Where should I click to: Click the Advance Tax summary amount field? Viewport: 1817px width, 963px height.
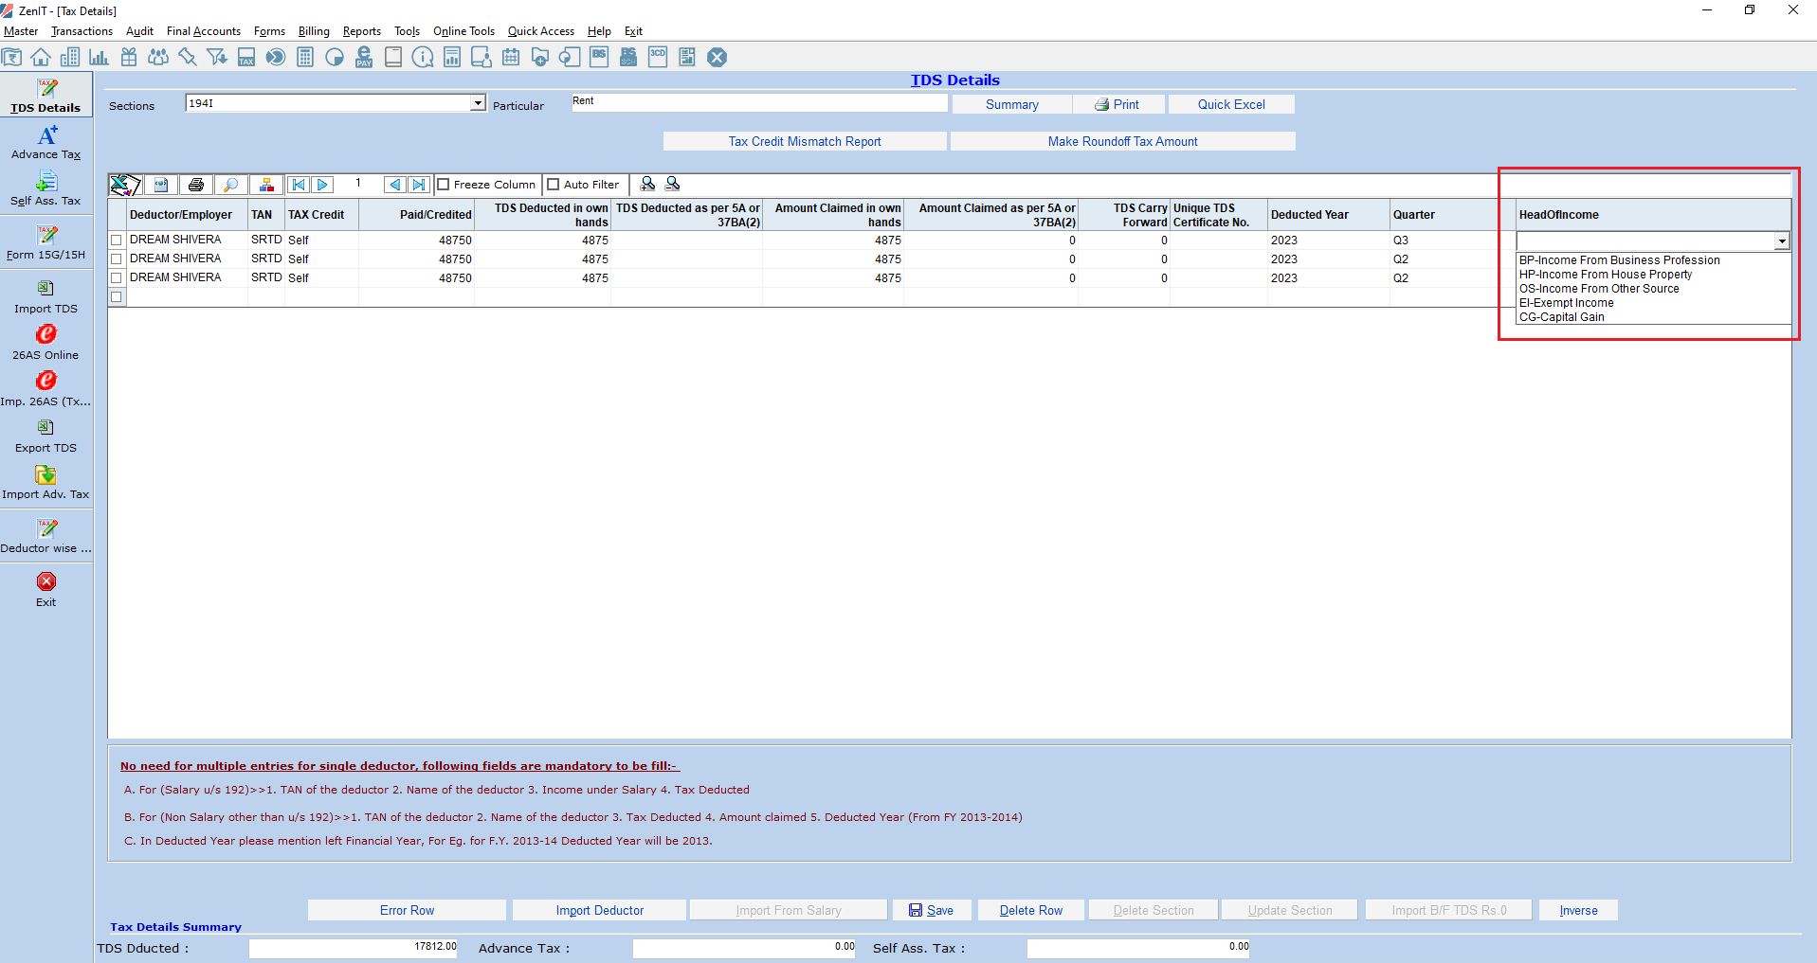[x=744, y=948]
